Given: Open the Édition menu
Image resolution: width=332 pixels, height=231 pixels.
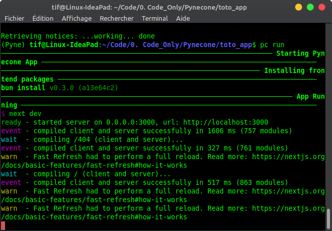Looking at the screenshot, I should [x=43, y=18].
